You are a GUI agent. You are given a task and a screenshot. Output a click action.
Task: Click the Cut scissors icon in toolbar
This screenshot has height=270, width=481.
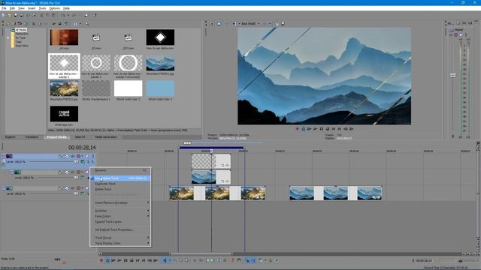(x=42, y=15)
